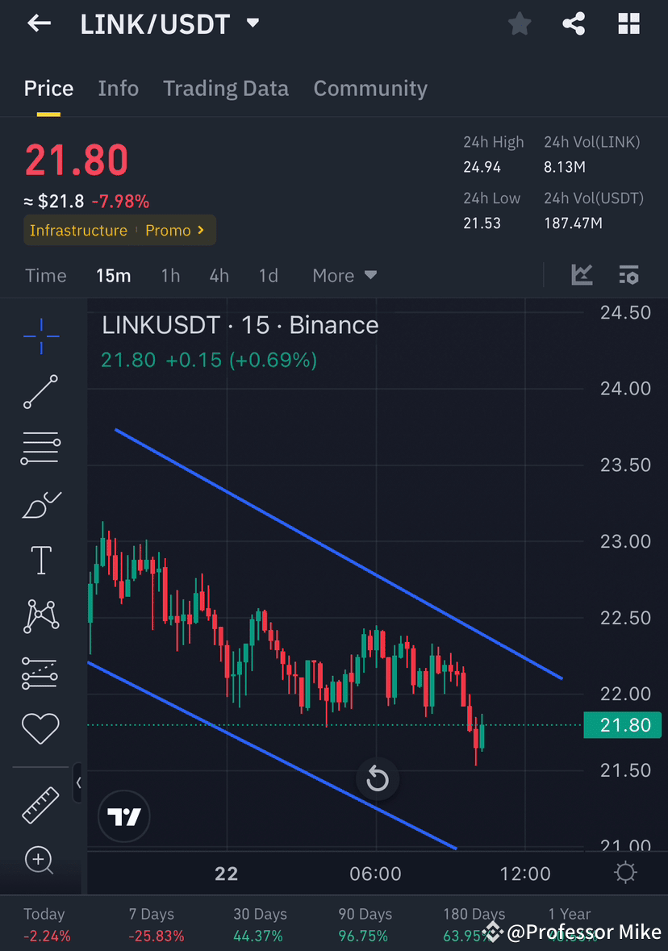This screenshot has width=668, height=951.
Task: Open the parallel lines drawing tool
Action: coord(40,448)
